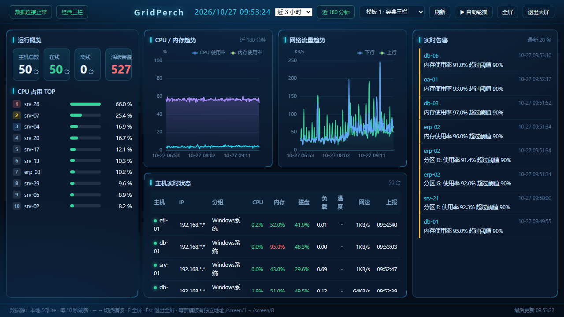Click the 数据连接正常 status badge
The height and width of the screenshot is (317, 564).
(31, 12)
